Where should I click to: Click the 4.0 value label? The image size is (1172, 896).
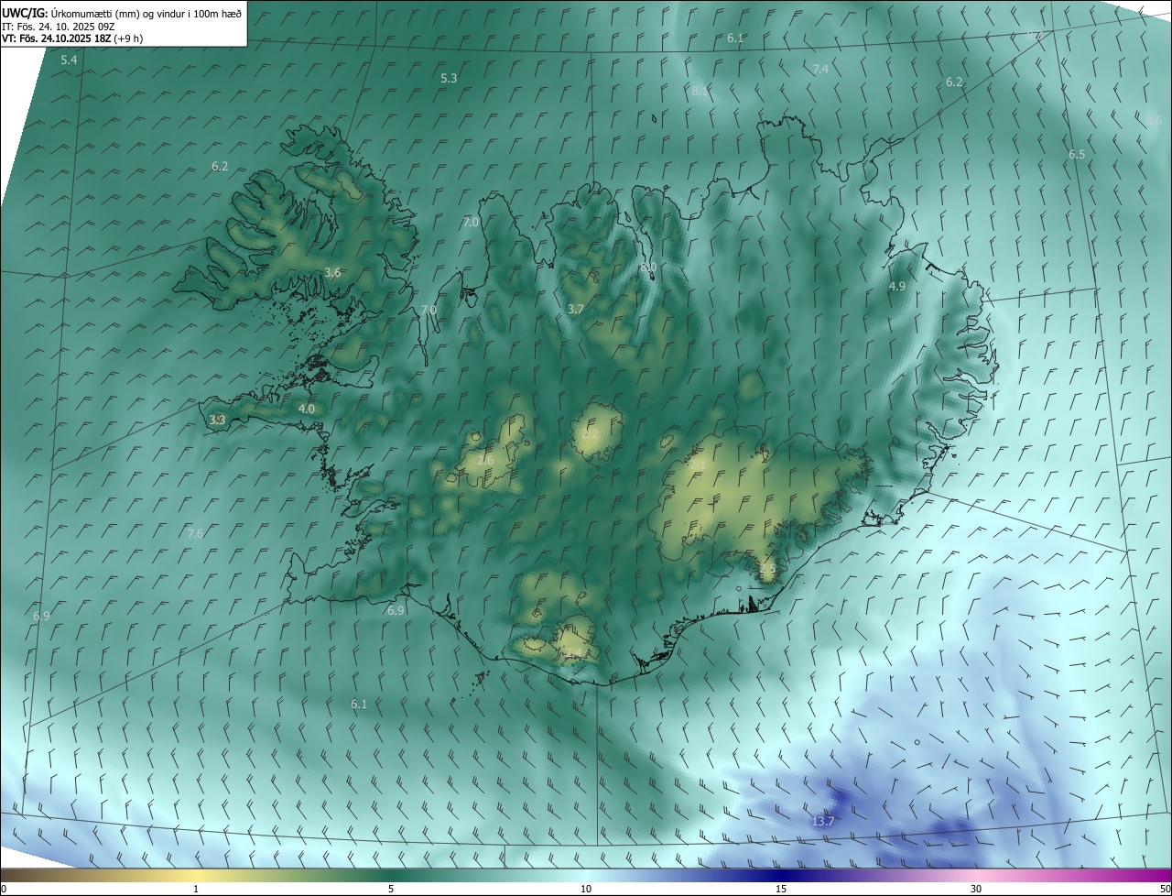click(x=307, y=409)
